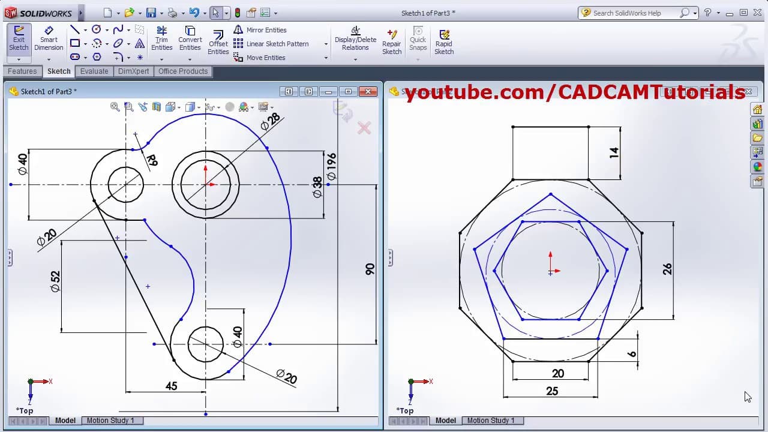Click the New document icon
Screen dimensions: 768x432
(107, 13)
